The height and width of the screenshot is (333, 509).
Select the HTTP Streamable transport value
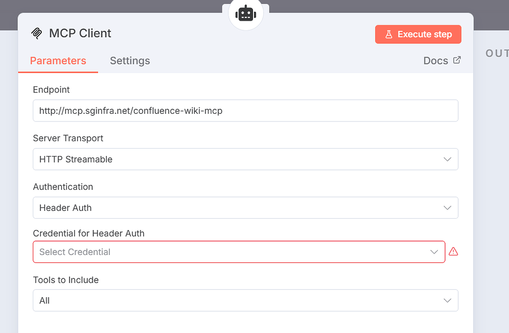tap(75, 159)
